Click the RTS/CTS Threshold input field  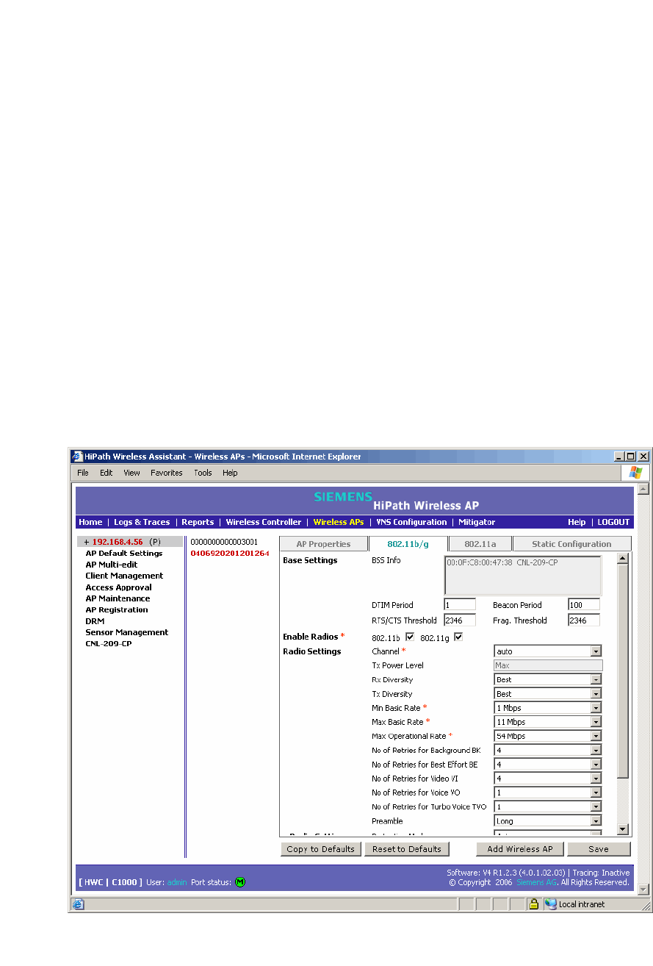(x=460, y=620)
